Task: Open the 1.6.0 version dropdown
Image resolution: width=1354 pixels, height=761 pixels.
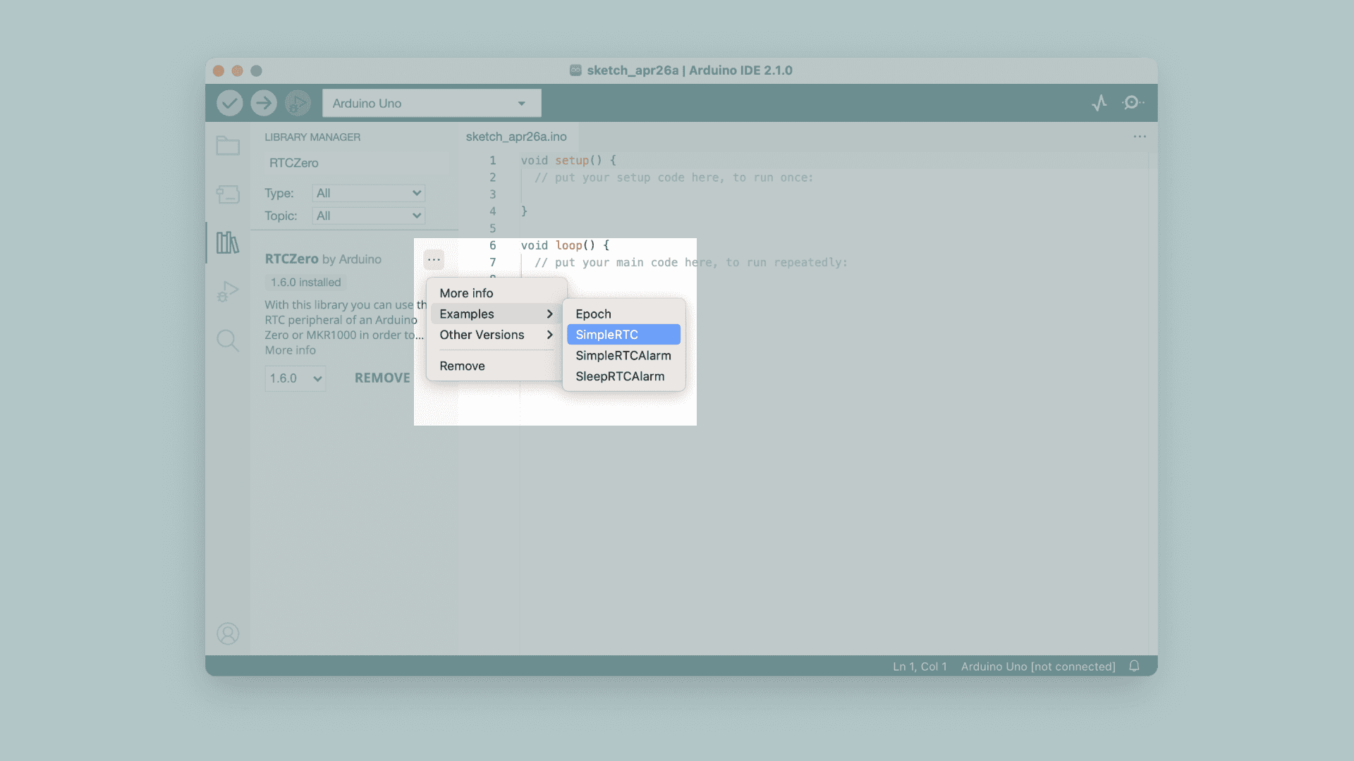Action: pos(295,378)
